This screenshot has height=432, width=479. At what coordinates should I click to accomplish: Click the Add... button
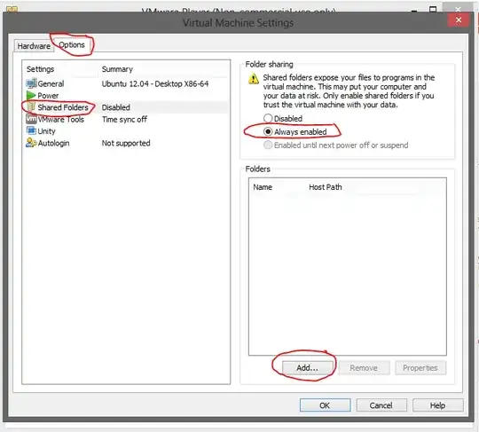(307, 368)
